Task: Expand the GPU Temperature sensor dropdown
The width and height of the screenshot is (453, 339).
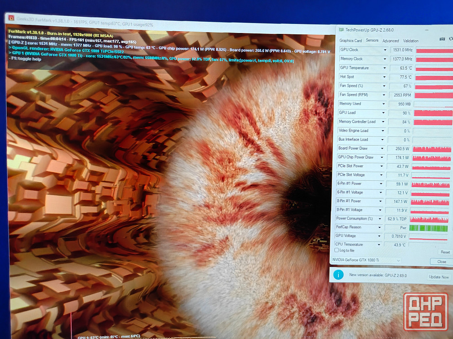Action: click(385, 68)
